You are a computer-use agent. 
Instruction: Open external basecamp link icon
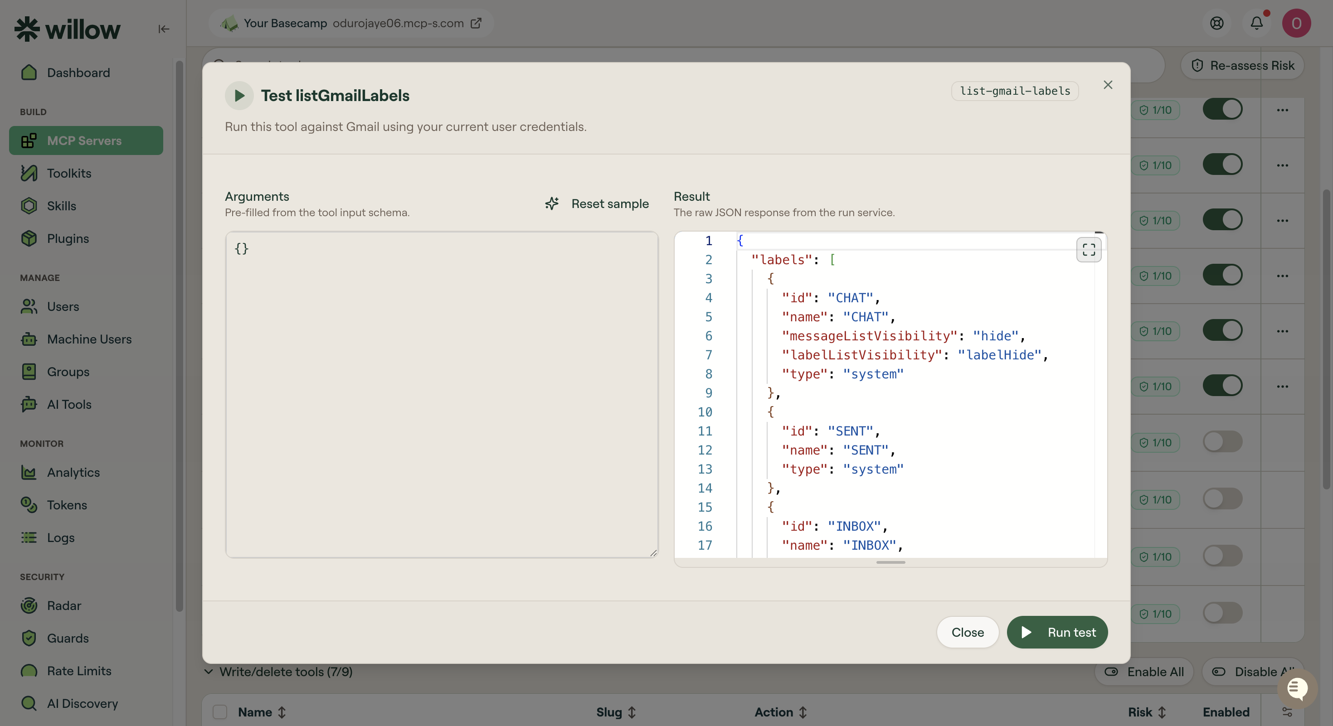[476, 23]
